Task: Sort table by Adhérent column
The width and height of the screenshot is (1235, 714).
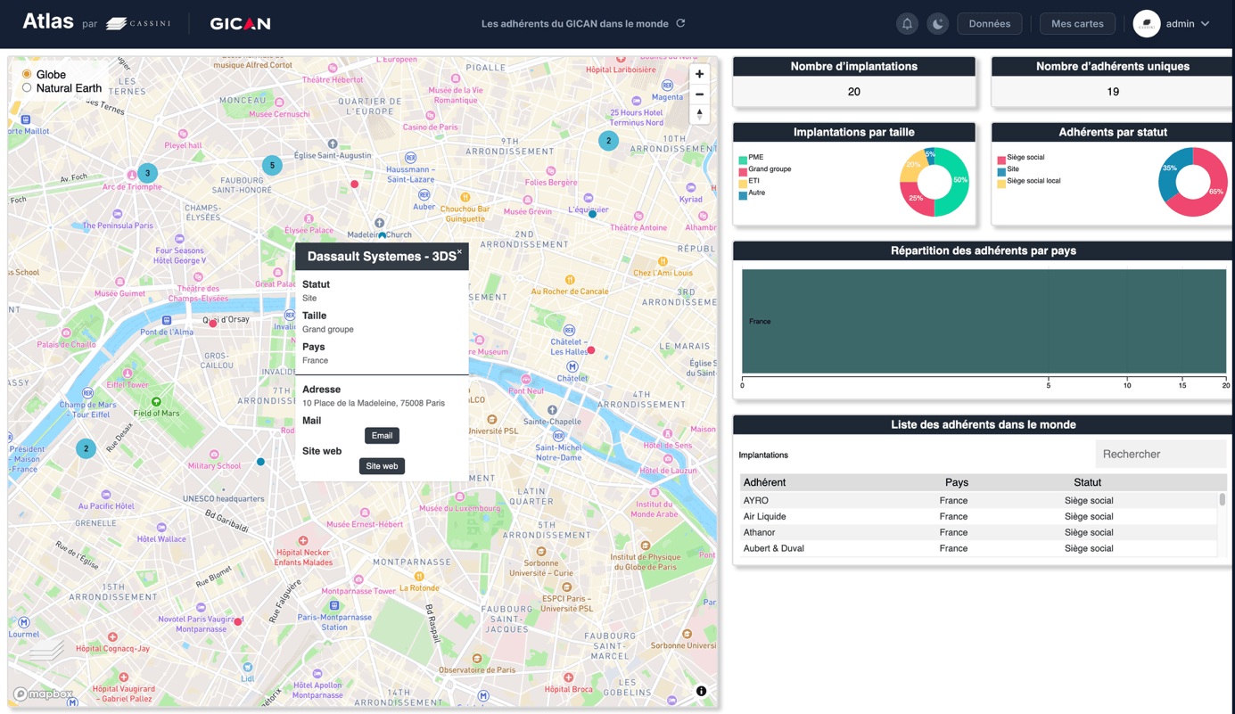Action: click(x=764, y=482)
